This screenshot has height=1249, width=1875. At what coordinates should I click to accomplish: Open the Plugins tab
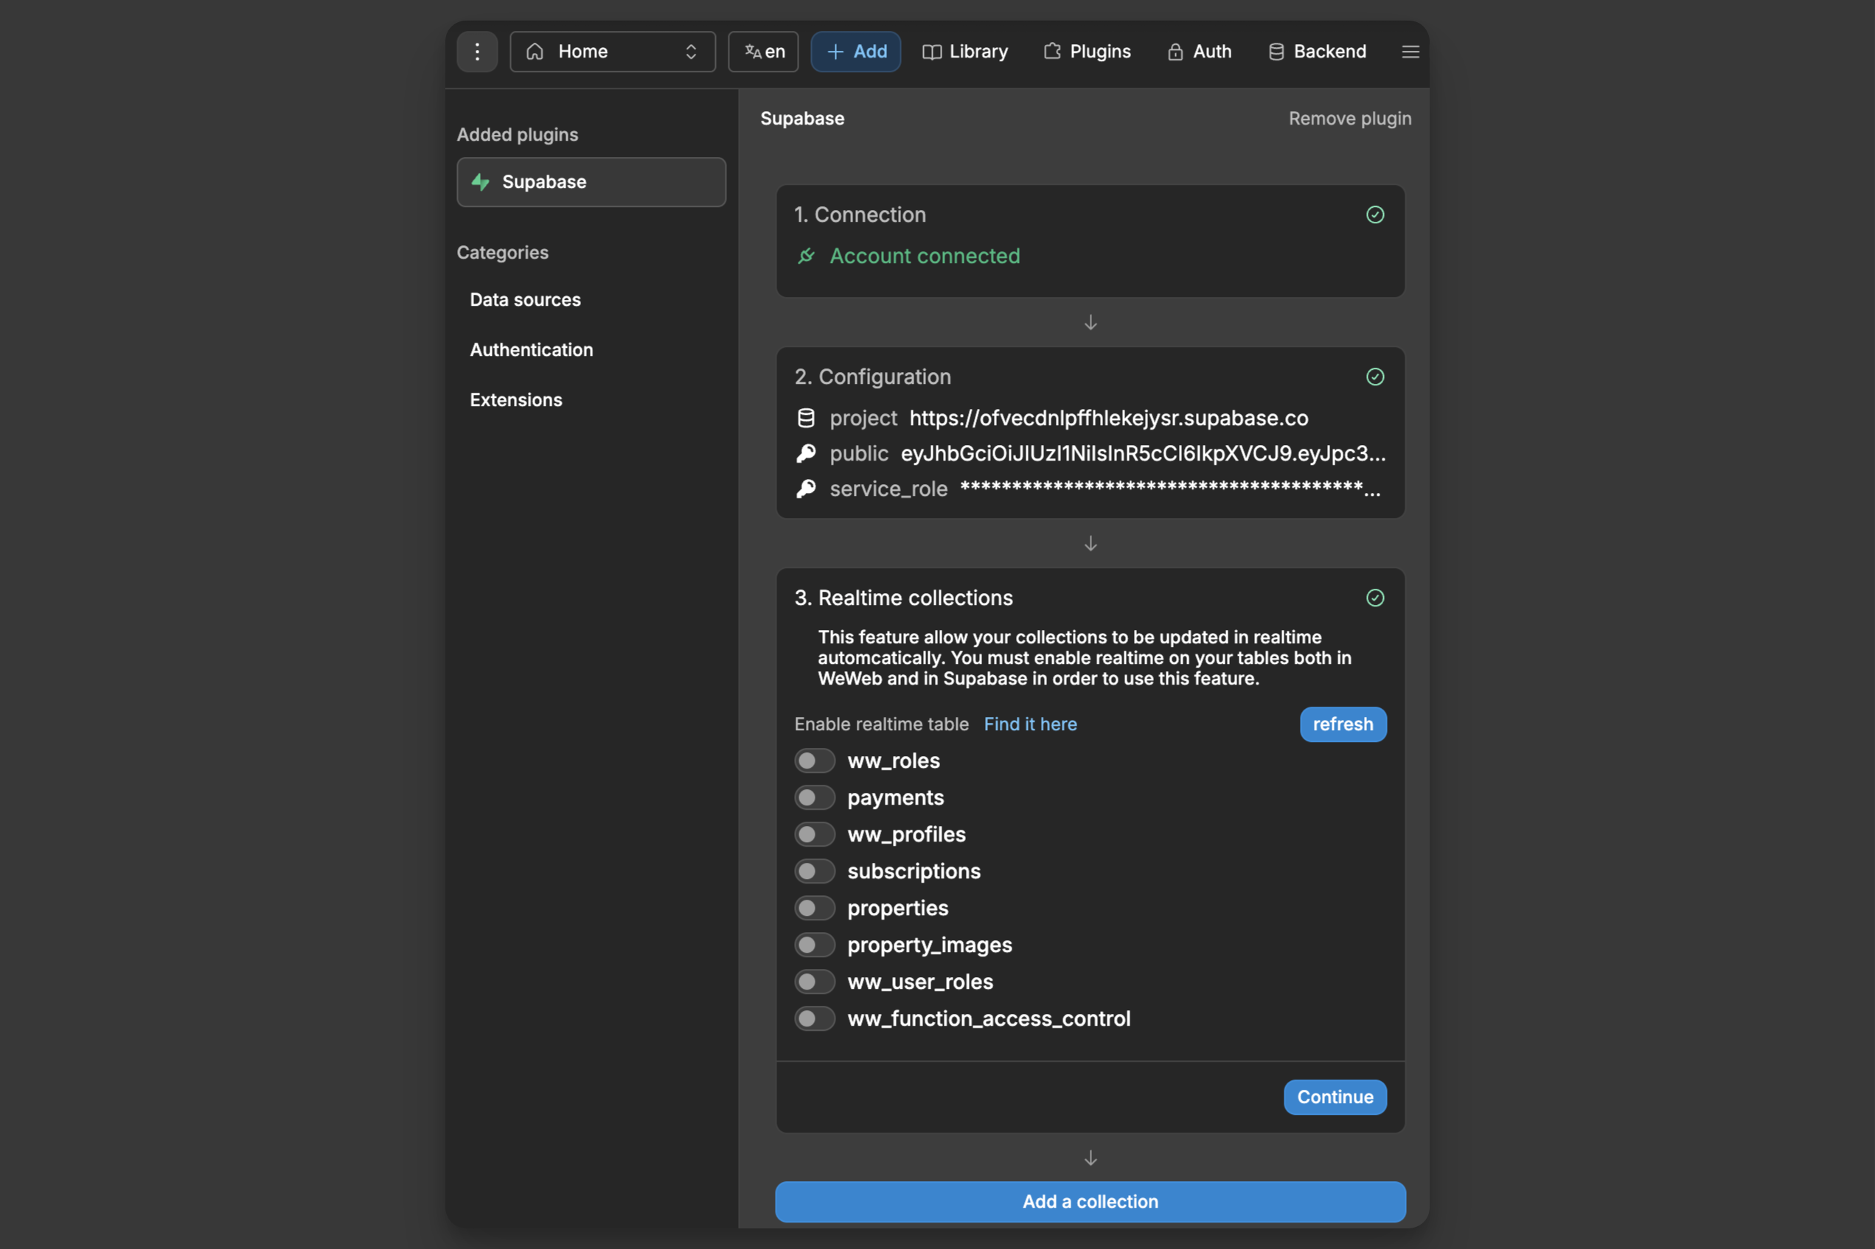tap(1087, 52)
